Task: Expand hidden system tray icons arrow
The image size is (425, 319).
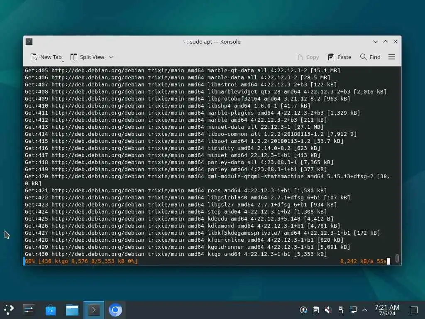Action: click(365, 310)
